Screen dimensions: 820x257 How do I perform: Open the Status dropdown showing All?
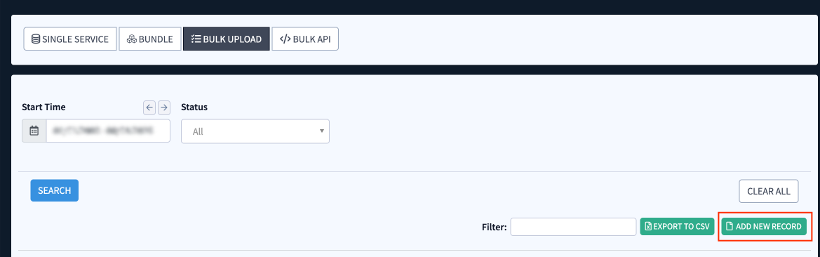tap(255, 131)
